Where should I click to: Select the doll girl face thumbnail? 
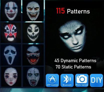pos(11,77)
